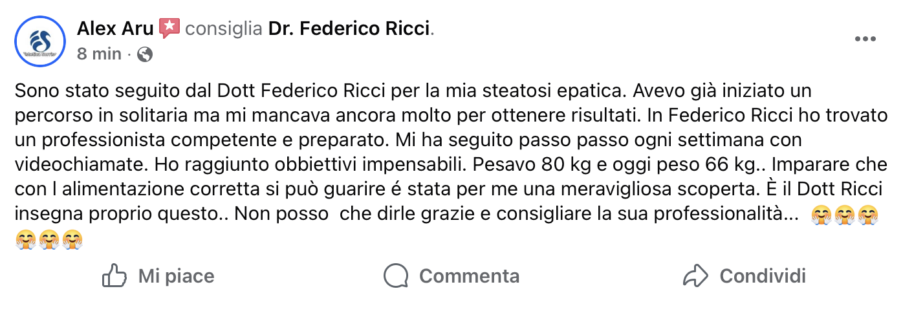Open the three-dots post options menu

click(x=865, y=39)
